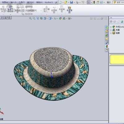Expand the Select tool dropdown arrow
This screenshot has height=124, width=124.
coord(91,2)
